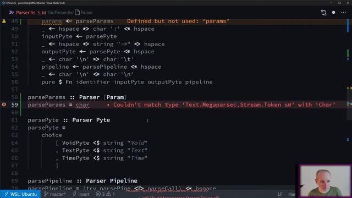Click the Visual Studio Code logo in the title bar

[x=3, y=3]
